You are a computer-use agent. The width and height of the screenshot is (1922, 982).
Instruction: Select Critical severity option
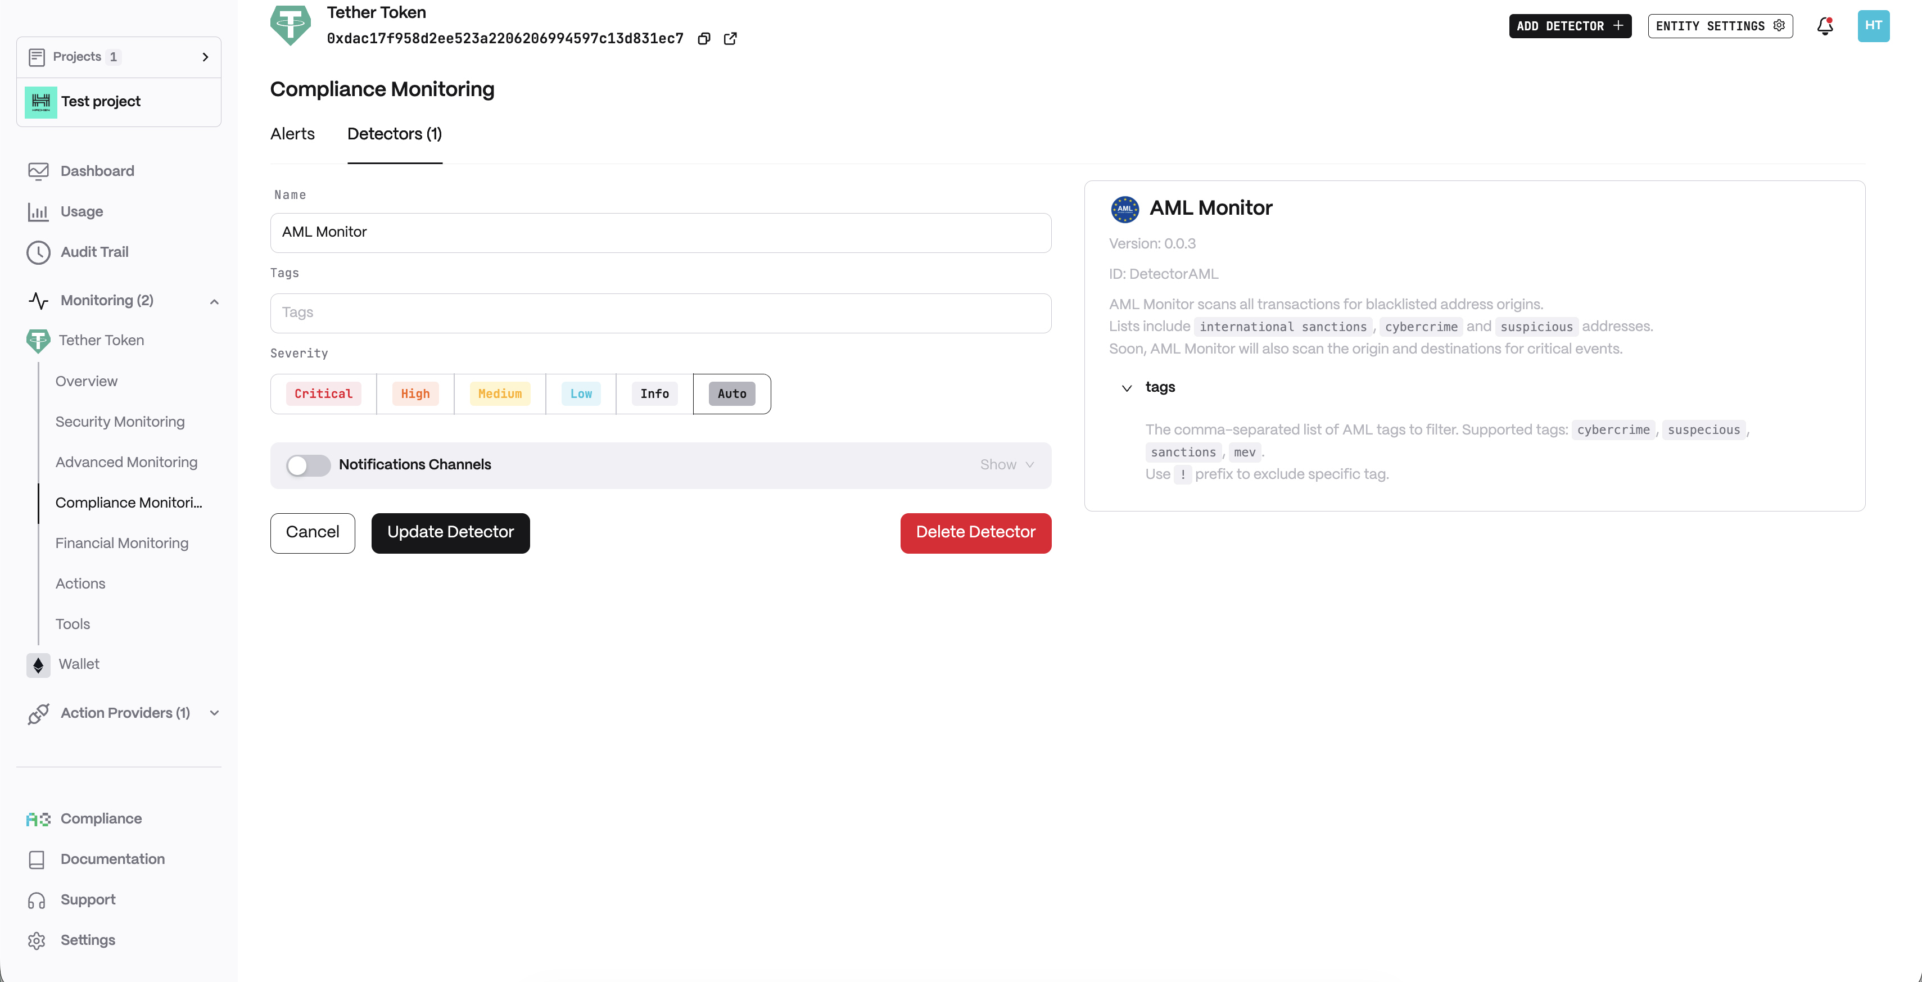point(323,394)
